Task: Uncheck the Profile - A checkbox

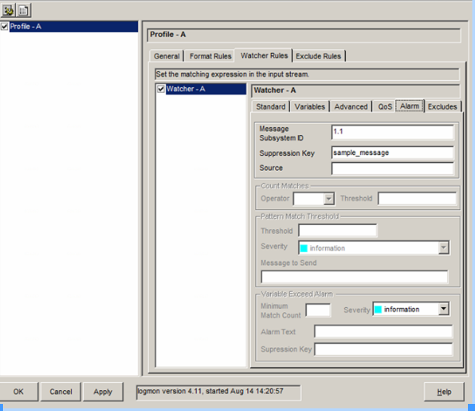Action: coord(4,26)
